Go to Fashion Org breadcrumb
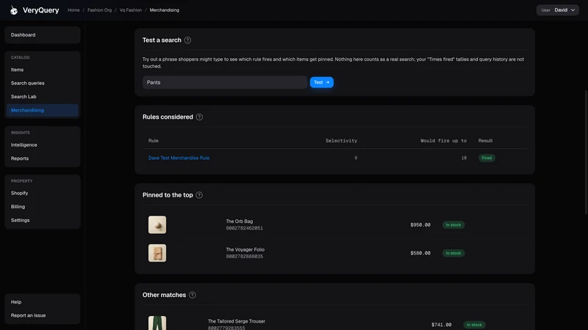 99,10
